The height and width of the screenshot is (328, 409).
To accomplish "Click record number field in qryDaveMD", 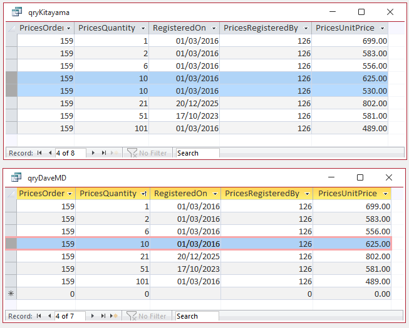I will [x=70, y=316].
